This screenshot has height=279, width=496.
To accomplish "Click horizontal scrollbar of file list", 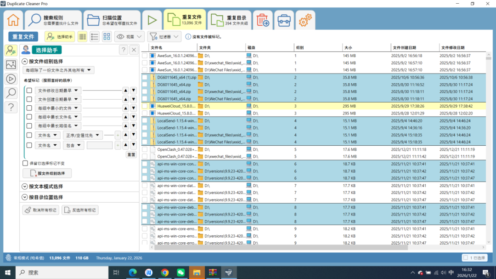I will click(x=281, y=247).
